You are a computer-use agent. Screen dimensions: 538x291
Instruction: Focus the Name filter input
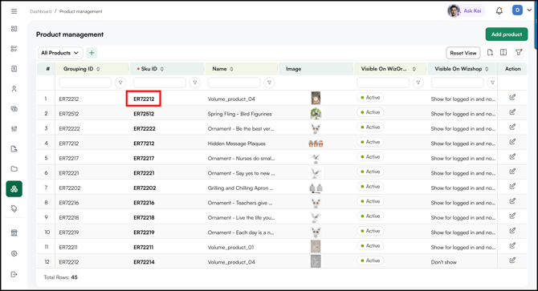click(x=234, y=83)
